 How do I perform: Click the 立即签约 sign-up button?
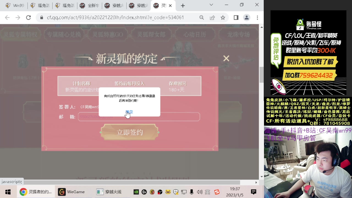130,132
